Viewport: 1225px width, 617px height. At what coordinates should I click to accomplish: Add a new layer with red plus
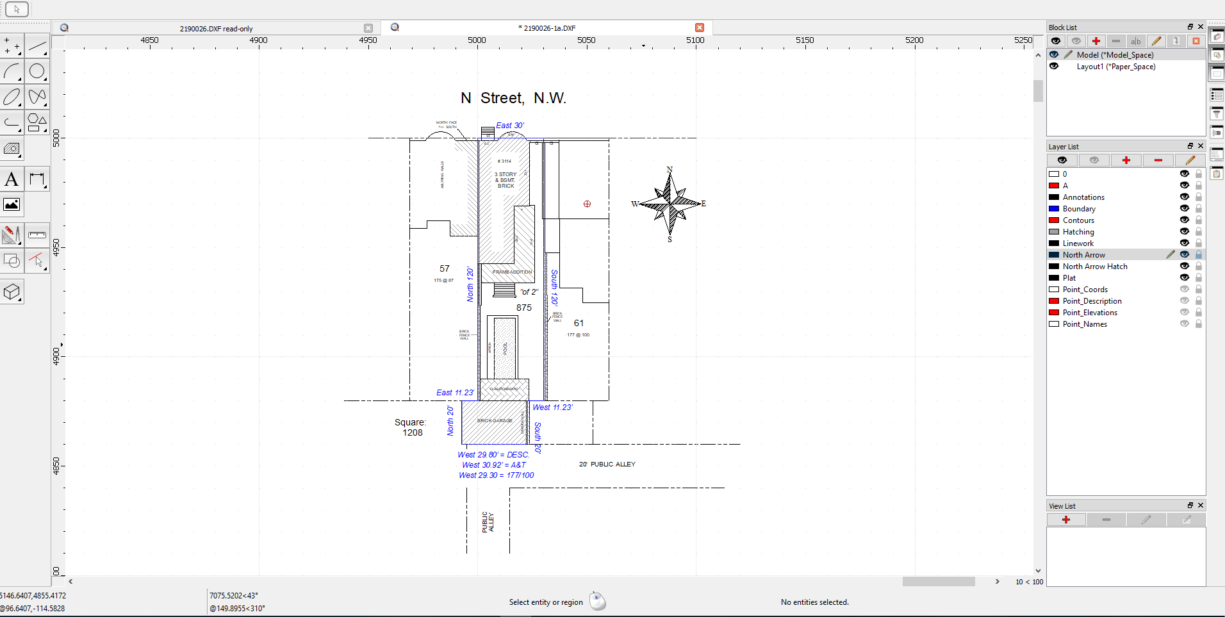click(x=1126, y=160)
